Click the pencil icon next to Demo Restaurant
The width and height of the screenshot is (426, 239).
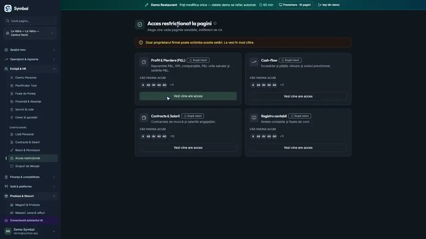point(147,5)
